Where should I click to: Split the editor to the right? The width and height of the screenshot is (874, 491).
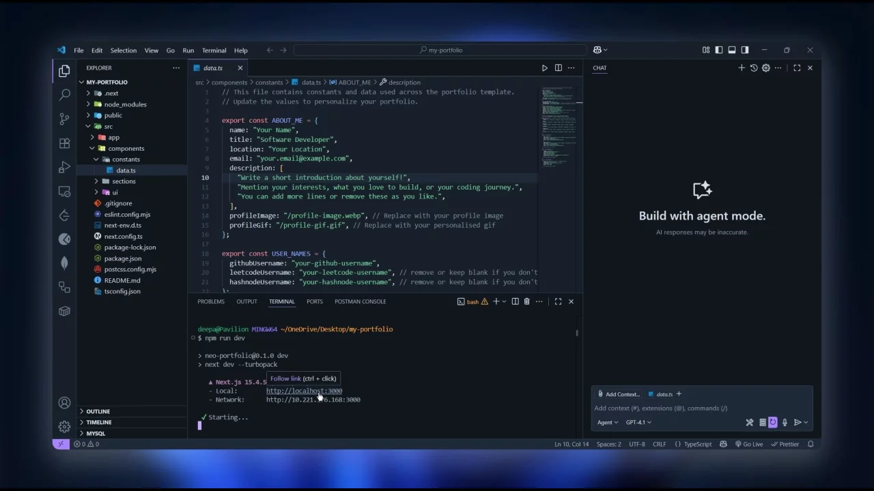click(x=558, y=68)
